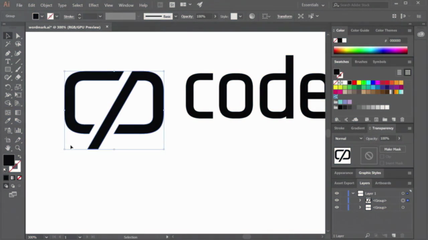This screenshot has width=428, height=240.
Task: Click the Stroke label in control bar
Action: pyautogui.click(x=69, y=17)
